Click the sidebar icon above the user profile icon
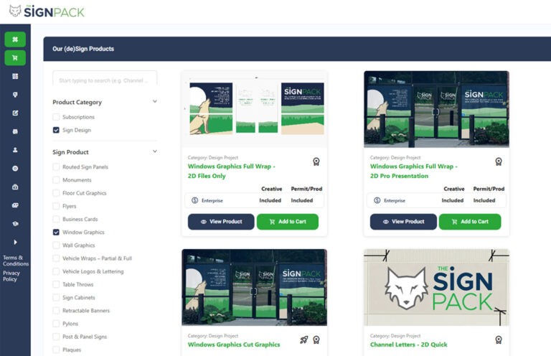The height and width of the screenshot is (356, 551). (15, 131)
